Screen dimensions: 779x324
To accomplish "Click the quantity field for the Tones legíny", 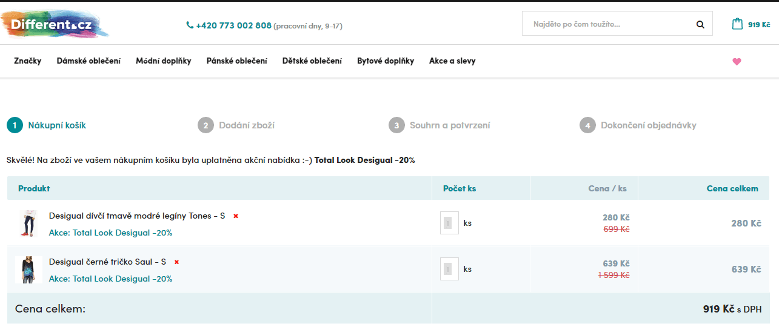I will 449,223.
